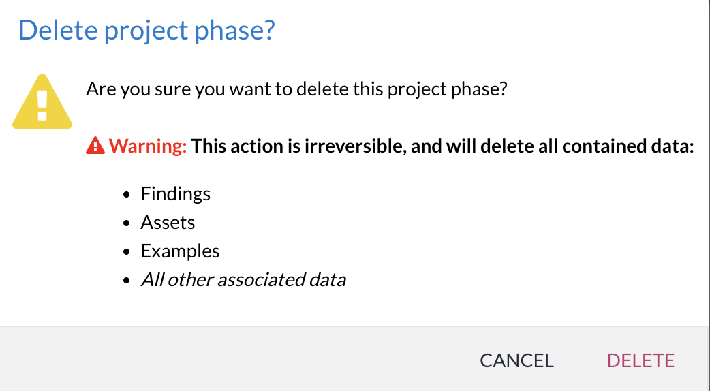
Task: Click the "Delete project phase?" dialog title
Action: pyautogui.click(x=146, y=31)
